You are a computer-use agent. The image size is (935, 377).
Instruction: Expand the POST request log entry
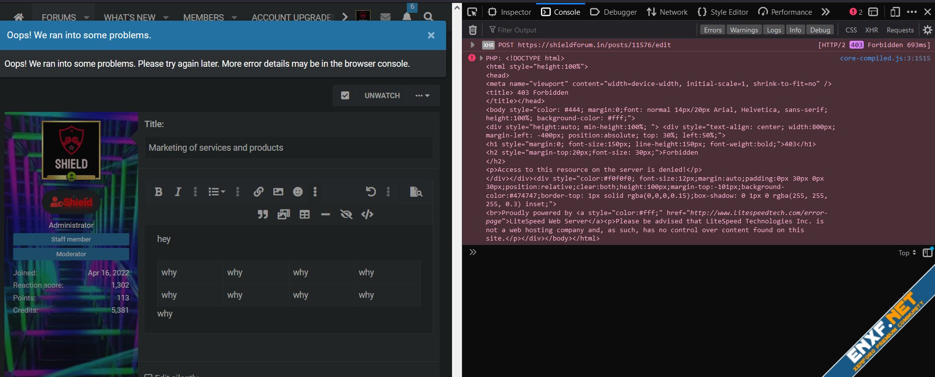click(473, 45)
